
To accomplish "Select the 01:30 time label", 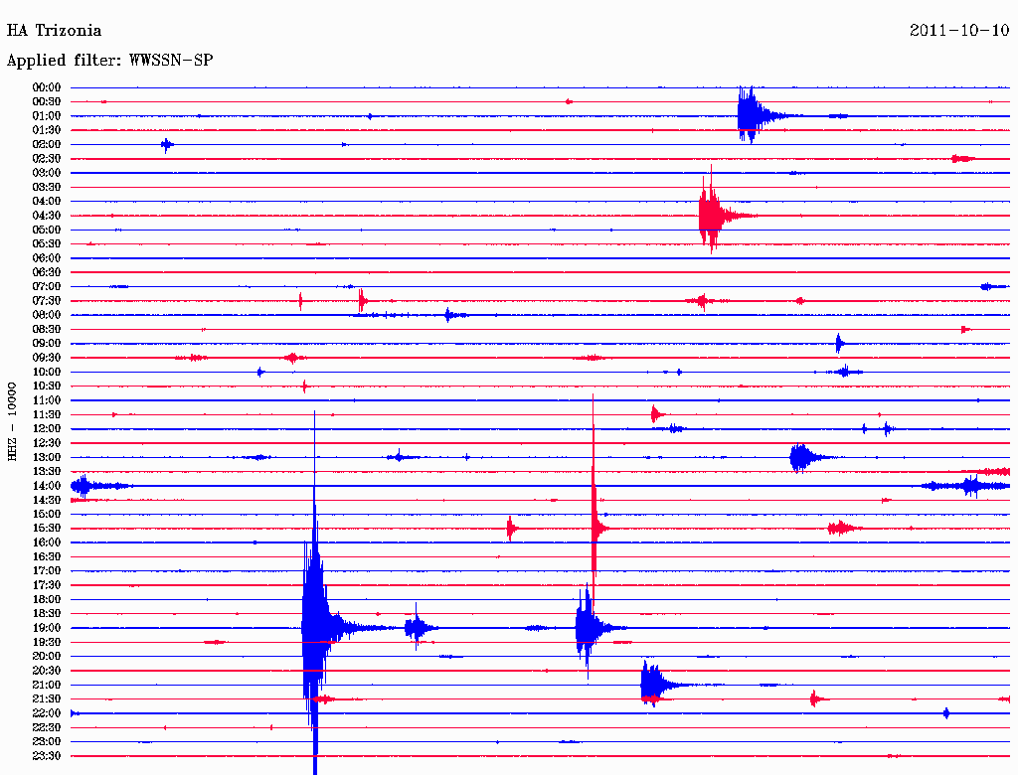I will (47, 130).
